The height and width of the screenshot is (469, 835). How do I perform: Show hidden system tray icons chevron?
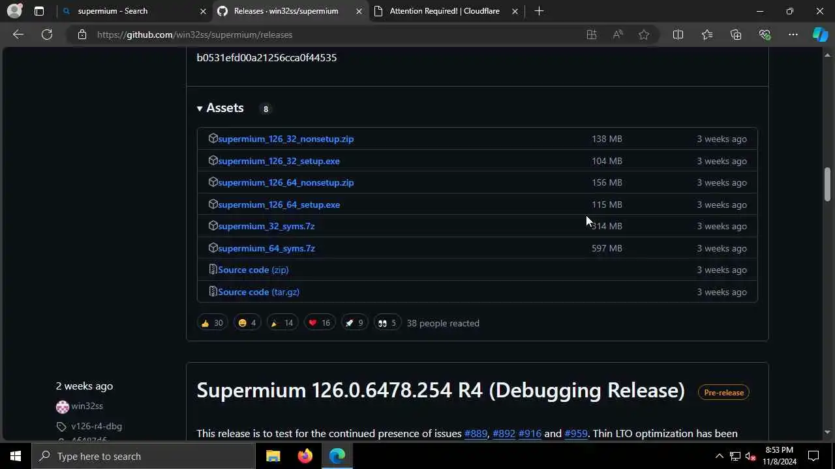point(719,456)
